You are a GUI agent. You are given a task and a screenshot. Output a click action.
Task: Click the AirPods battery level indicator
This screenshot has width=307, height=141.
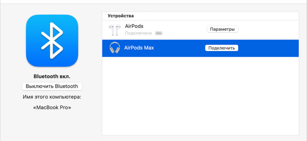pyautogui.click(x=159, y=33)
